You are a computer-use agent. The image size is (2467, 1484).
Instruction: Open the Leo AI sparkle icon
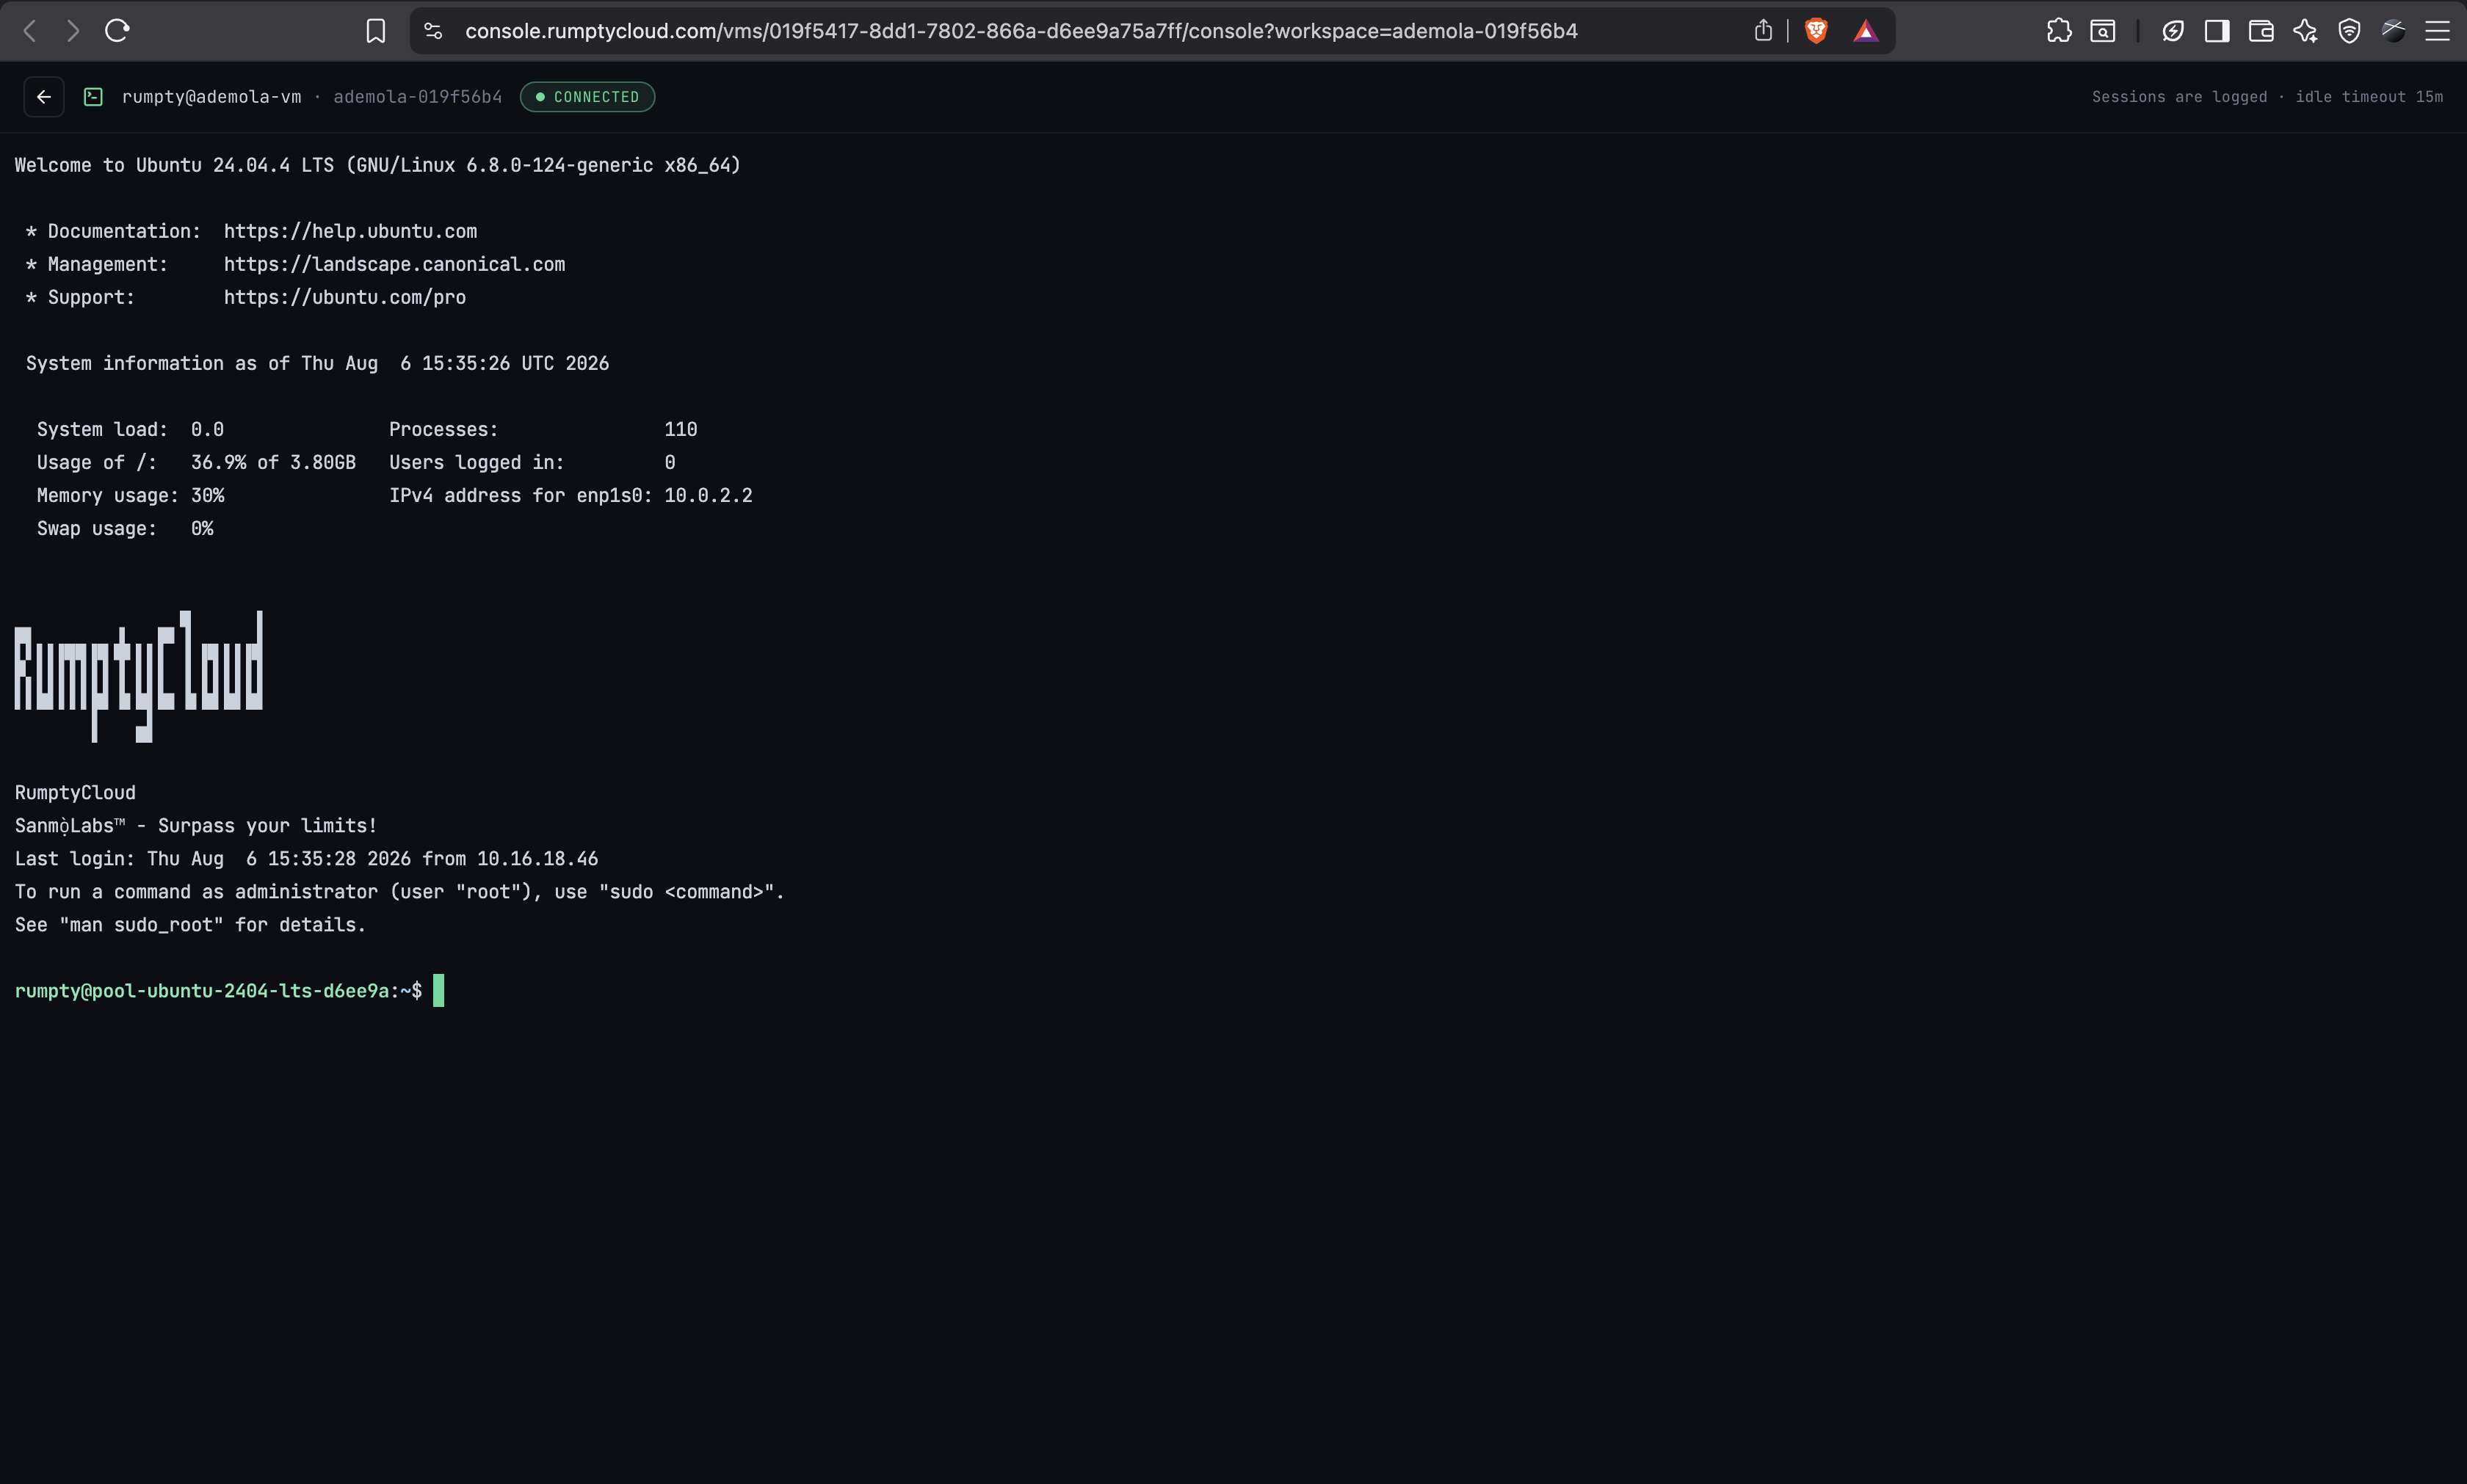coord(2305,31)
